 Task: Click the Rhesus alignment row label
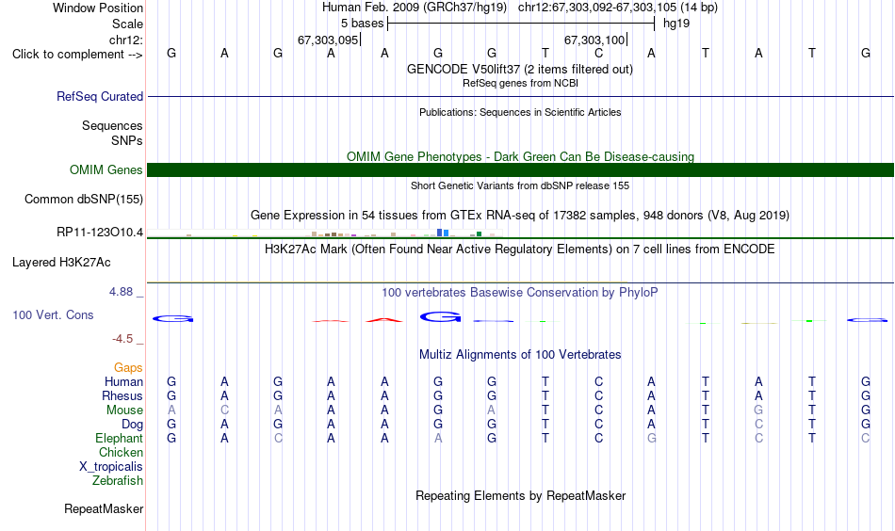click(x=122, y=395)
